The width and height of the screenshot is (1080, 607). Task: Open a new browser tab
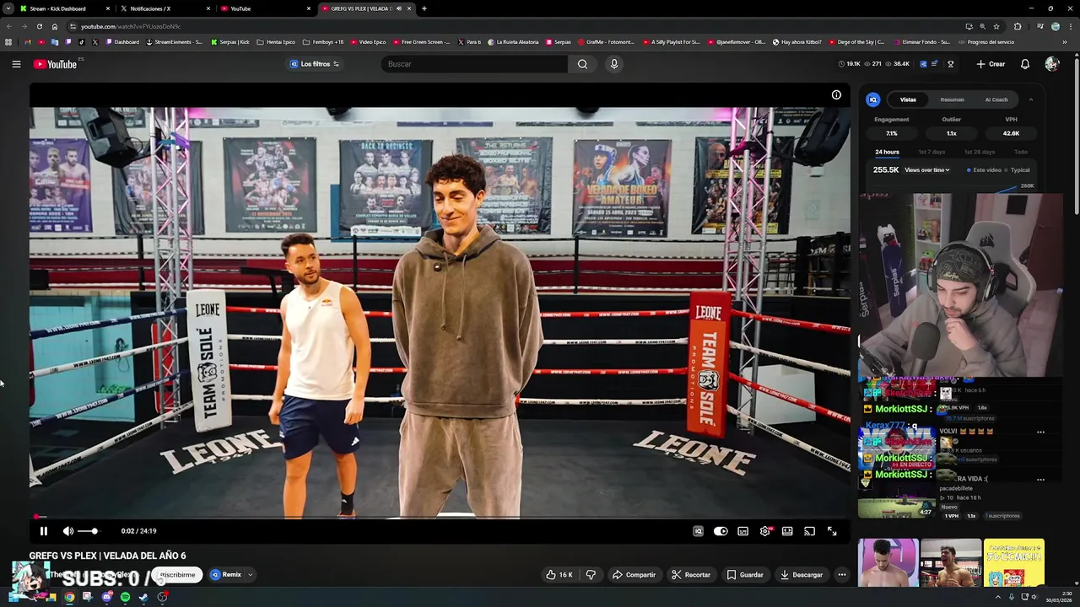pos(424,8)
